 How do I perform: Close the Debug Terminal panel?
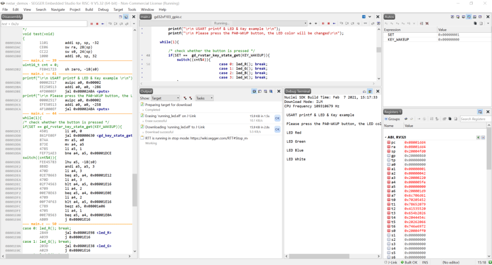(378, 91)
